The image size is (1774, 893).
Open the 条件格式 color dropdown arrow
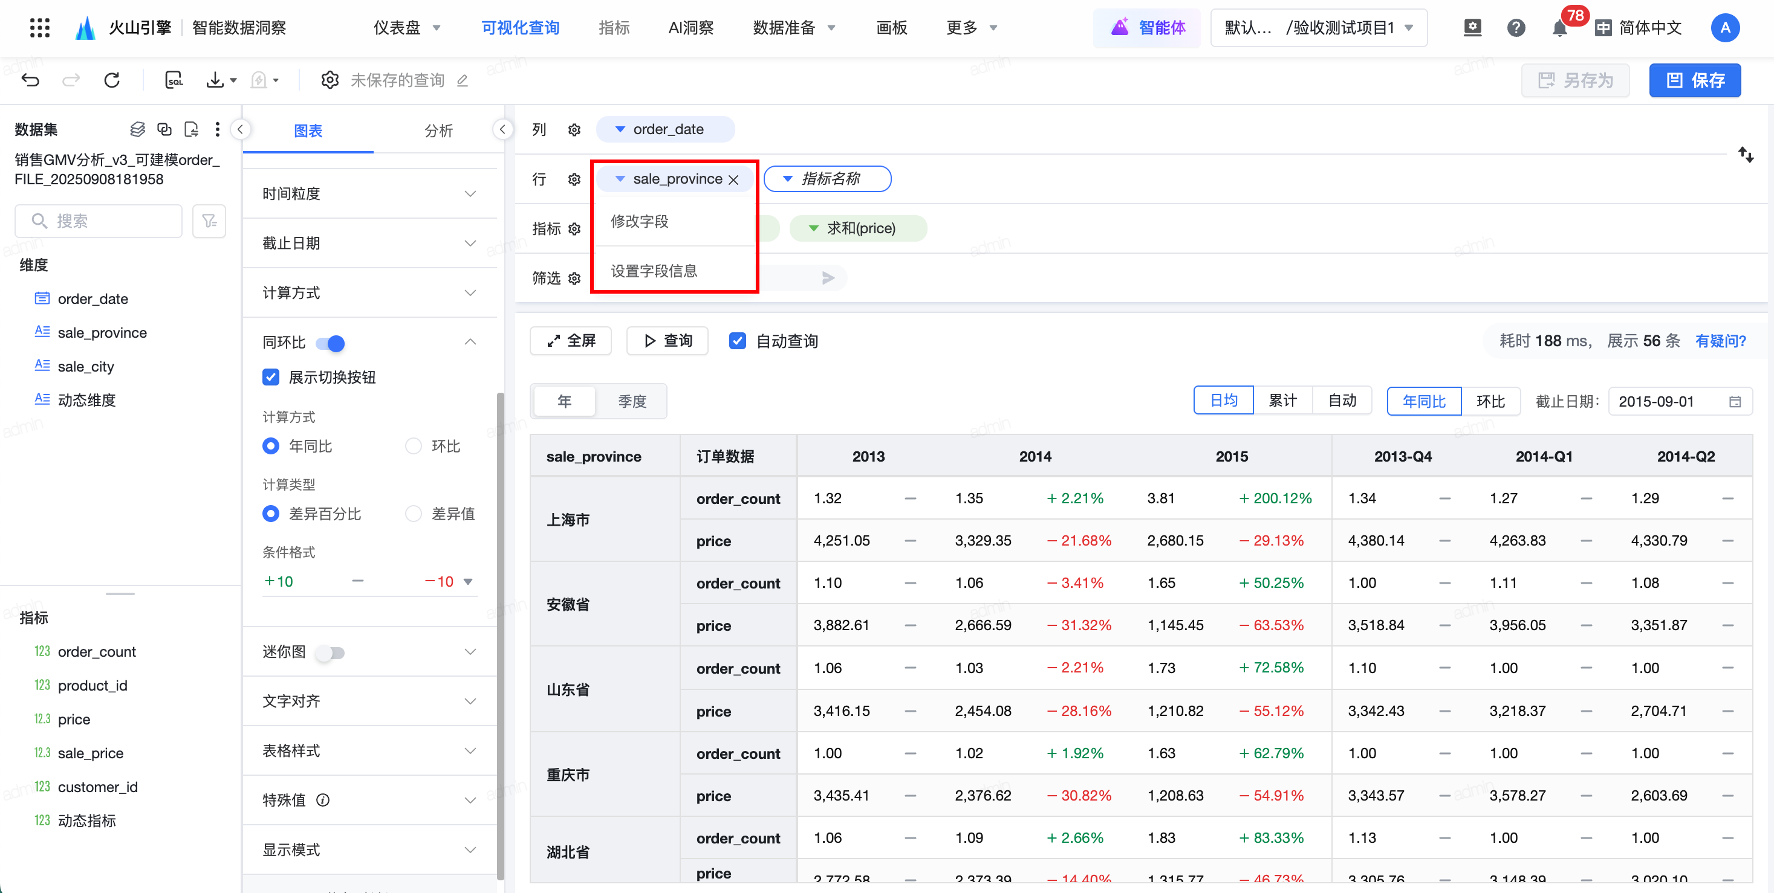(x=469, y=582)
